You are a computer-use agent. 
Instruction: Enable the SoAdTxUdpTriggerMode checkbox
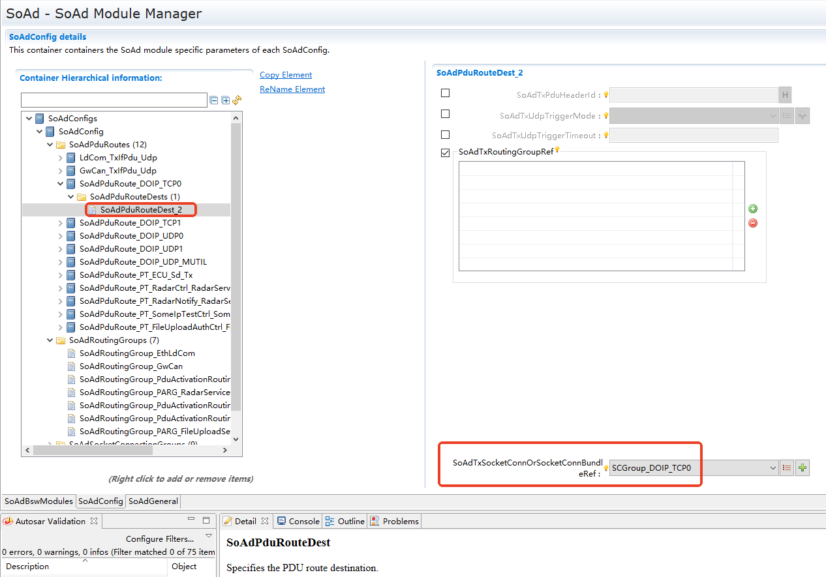point(446,114)
